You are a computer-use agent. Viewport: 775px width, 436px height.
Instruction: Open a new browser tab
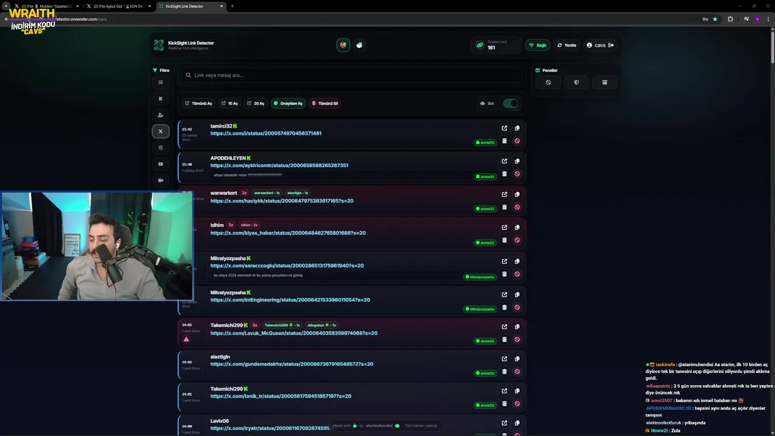(232, 6)
